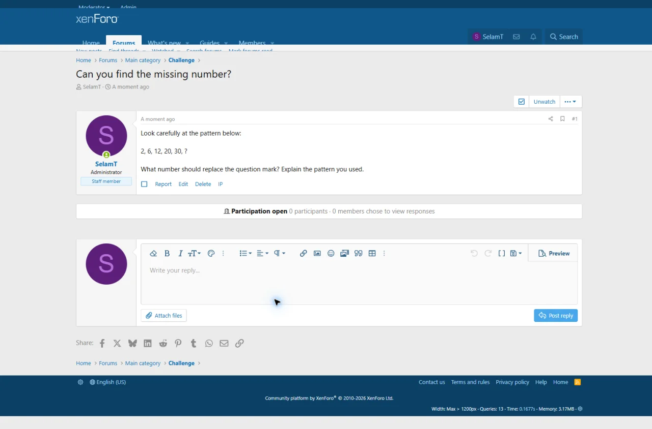Open the smilies emoji picker
652x429 pixels.
click(331, 253)
